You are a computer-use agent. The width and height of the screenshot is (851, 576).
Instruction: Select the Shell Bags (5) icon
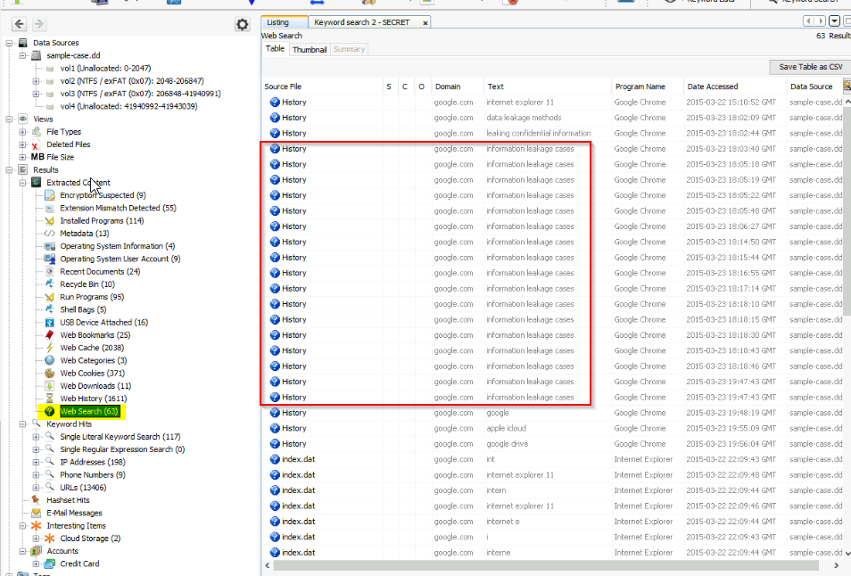coord(49,309)
